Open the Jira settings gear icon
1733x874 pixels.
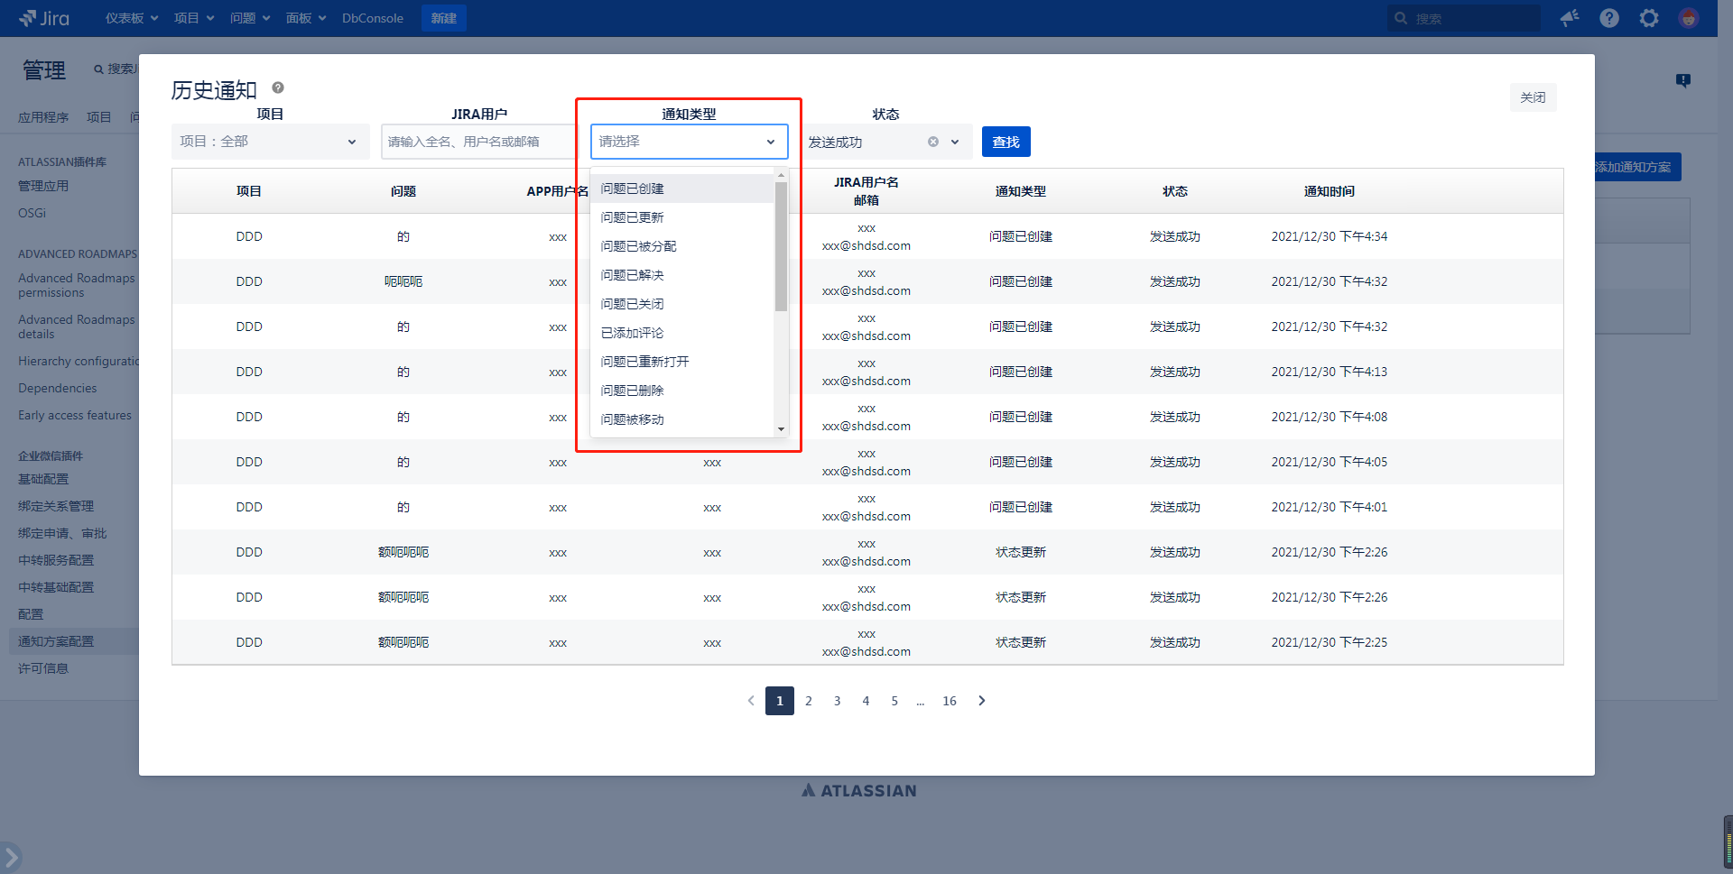pyautogui.click(x=1649, y=18)
